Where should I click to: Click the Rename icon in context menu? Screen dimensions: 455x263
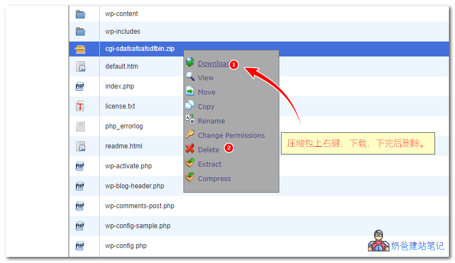click(x=190, y=120)
